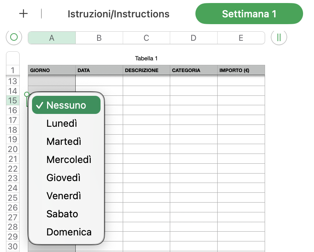Image resolution: width=314 pixels, height=252 pixels.
Task: Choose Nessuno in the pop-up menu
Action: [x=66, y=105]
